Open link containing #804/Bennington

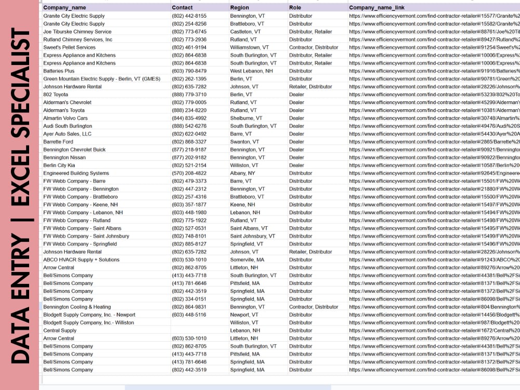pyautogui.click(x=434, y=307)
